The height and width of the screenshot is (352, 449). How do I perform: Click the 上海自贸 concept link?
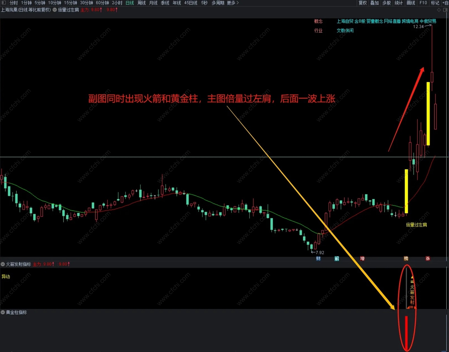coord(345,21)
